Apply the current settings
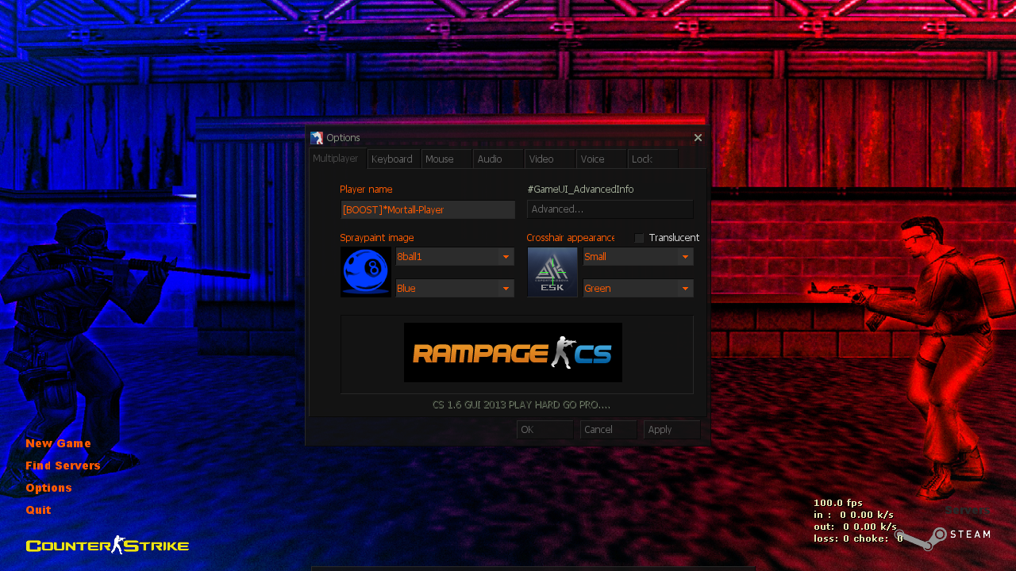The image size is (1016, 571). tap(671, 429)
